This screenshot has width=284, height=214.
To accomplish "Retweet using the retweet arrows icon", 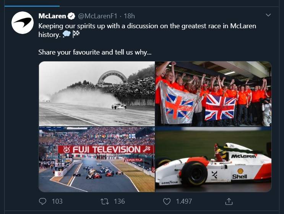I will 105,201.
